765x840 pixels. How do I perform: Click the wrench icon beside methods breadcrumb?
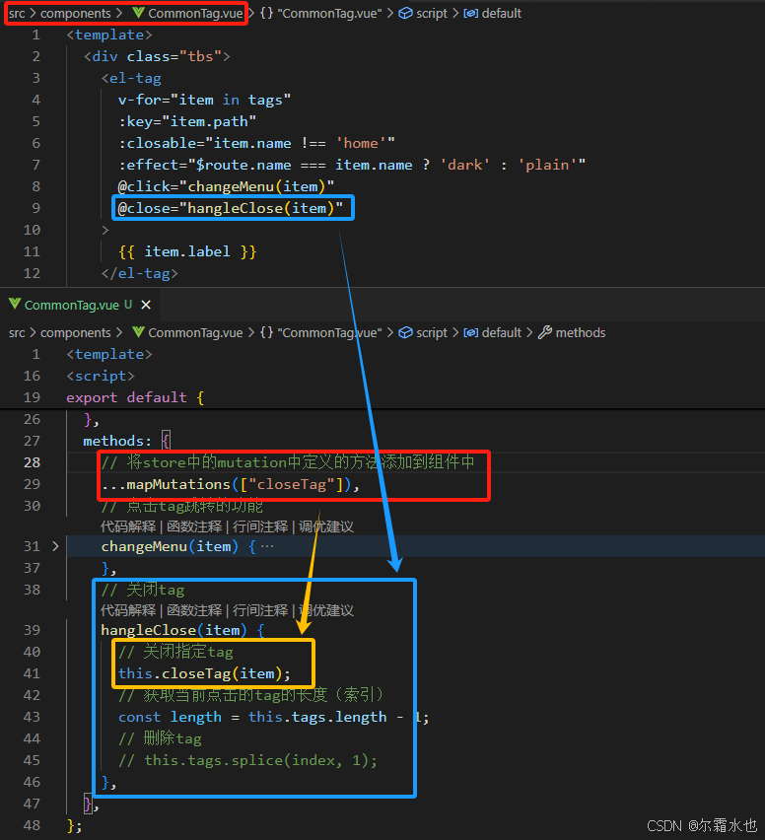545,332
